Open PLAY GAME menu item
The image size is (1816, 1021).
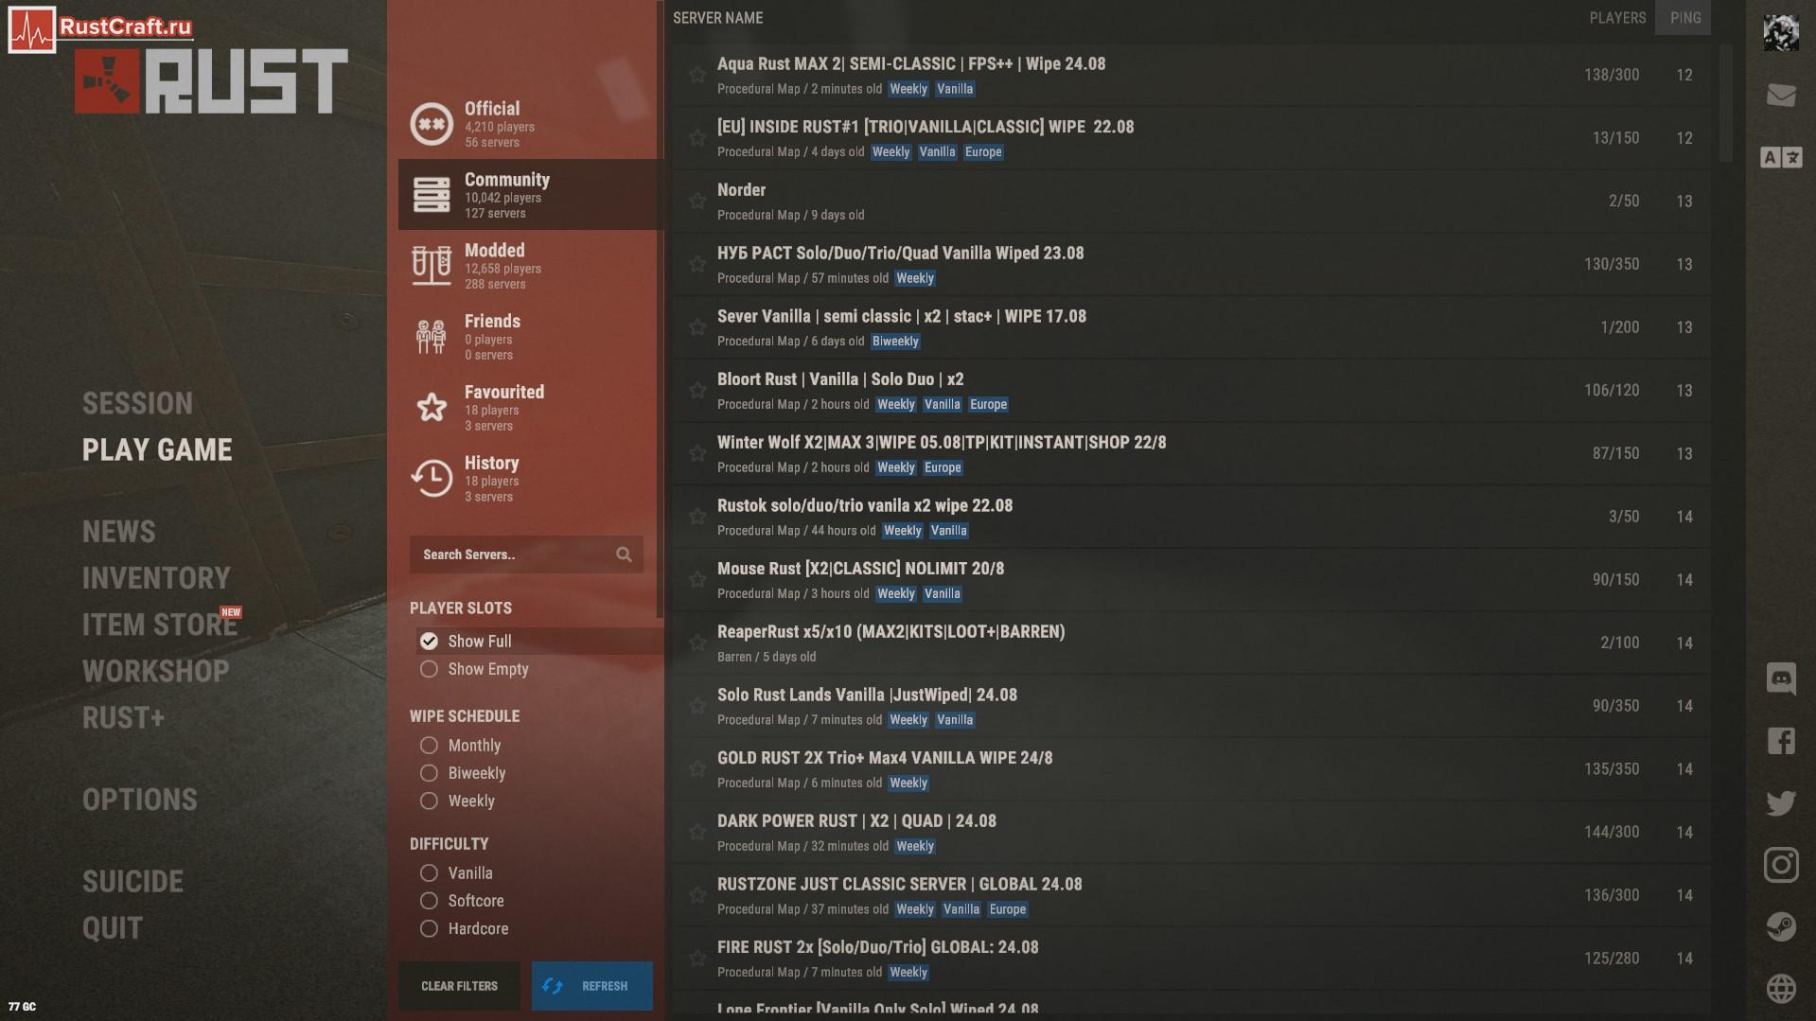[x=157, y=450]
